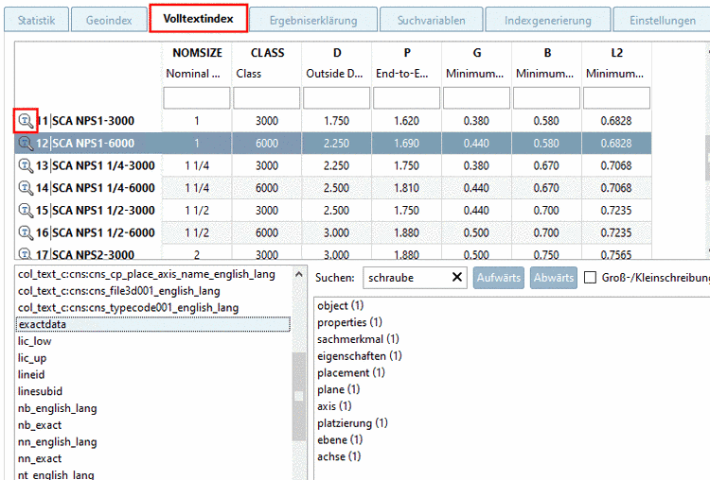Click magnifier icon for row SCA NPS1 1/2-3000
Image resolution: width=710 pixels, height=480 pixels.
coord(26,210)
